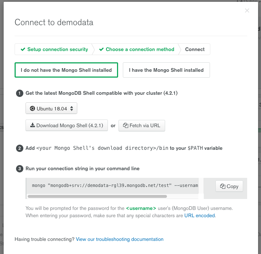
Task: Click the clipboard icon on Fetch via URL
Action: [125, 125]
